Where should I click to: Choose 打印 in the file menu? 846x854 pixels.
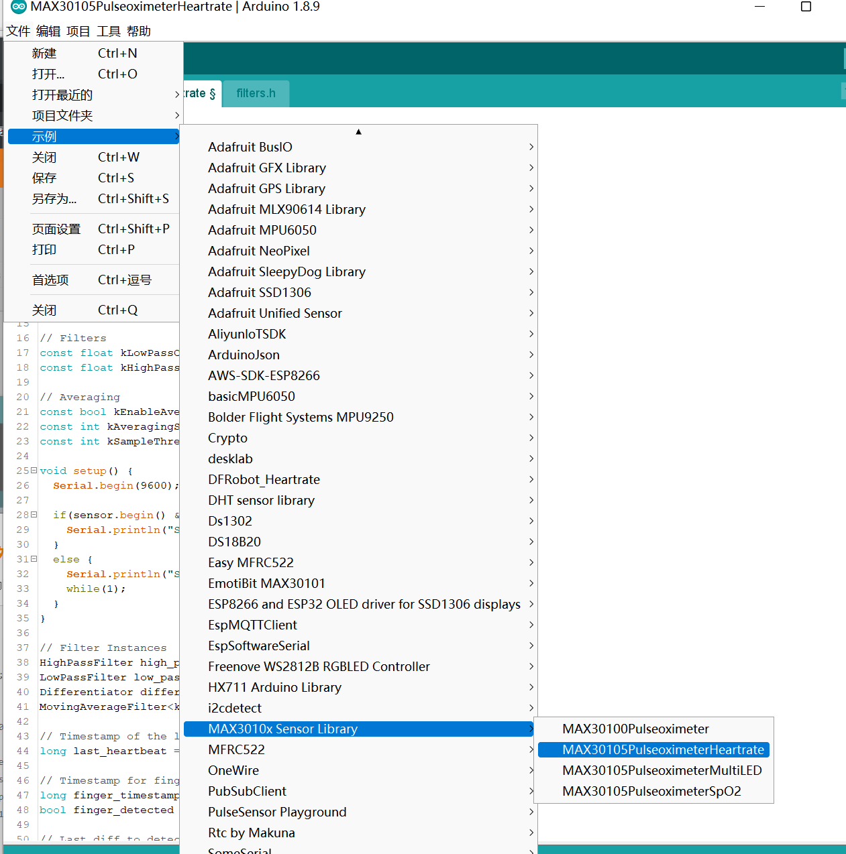(94, 249)
